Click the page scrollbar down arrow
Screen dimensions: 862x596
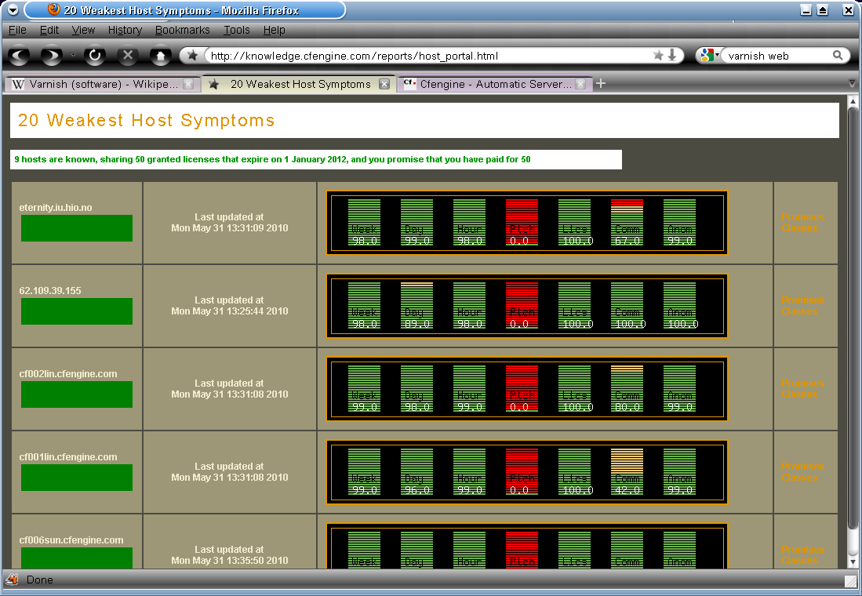pos(853,562)
